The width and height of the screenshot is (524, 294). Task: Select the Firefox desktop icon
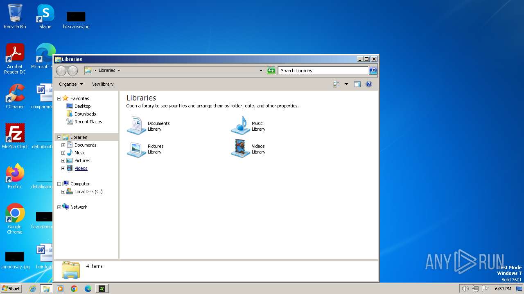coord(15,176)
